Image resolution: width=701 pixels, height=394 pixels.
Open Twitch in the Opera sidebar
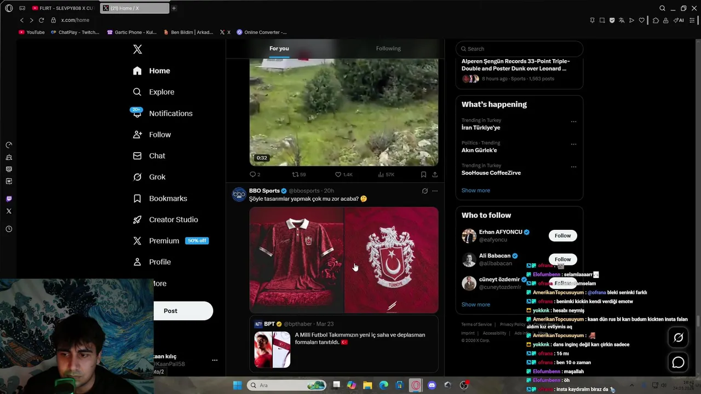[9, 199]
